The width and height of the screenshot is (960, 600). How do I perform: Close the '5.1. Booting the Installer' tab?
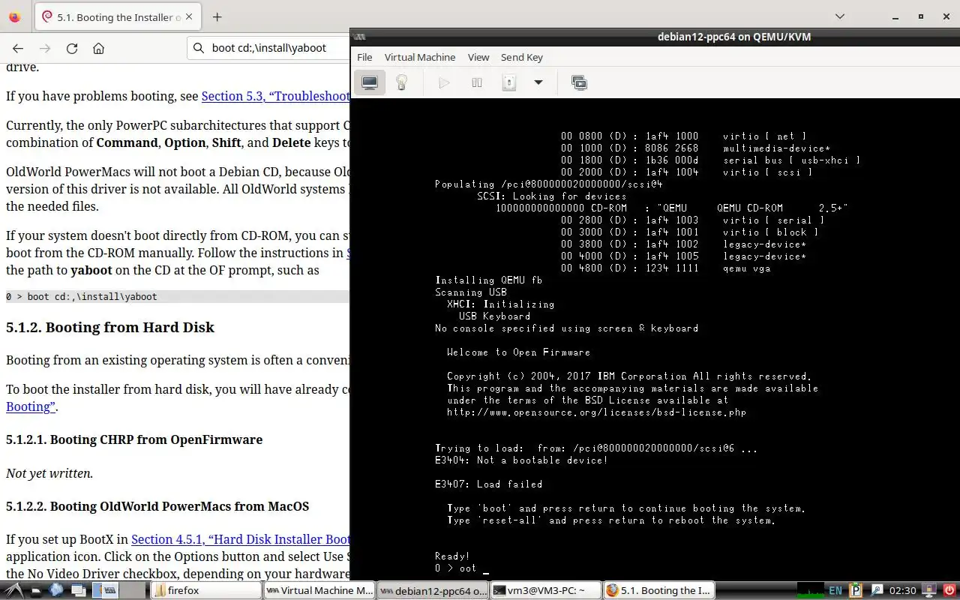pos(187,16)
